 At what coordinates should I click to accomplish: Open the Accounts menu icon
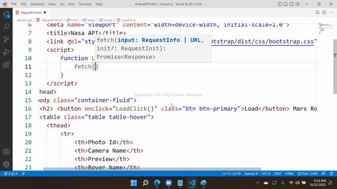point(6,152)
